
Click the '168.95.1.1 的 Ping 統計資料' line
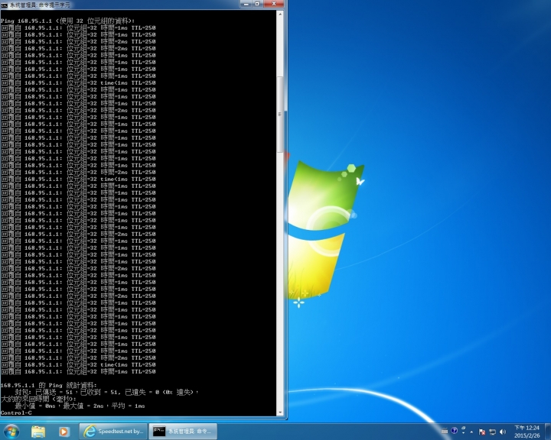point(48,385)
